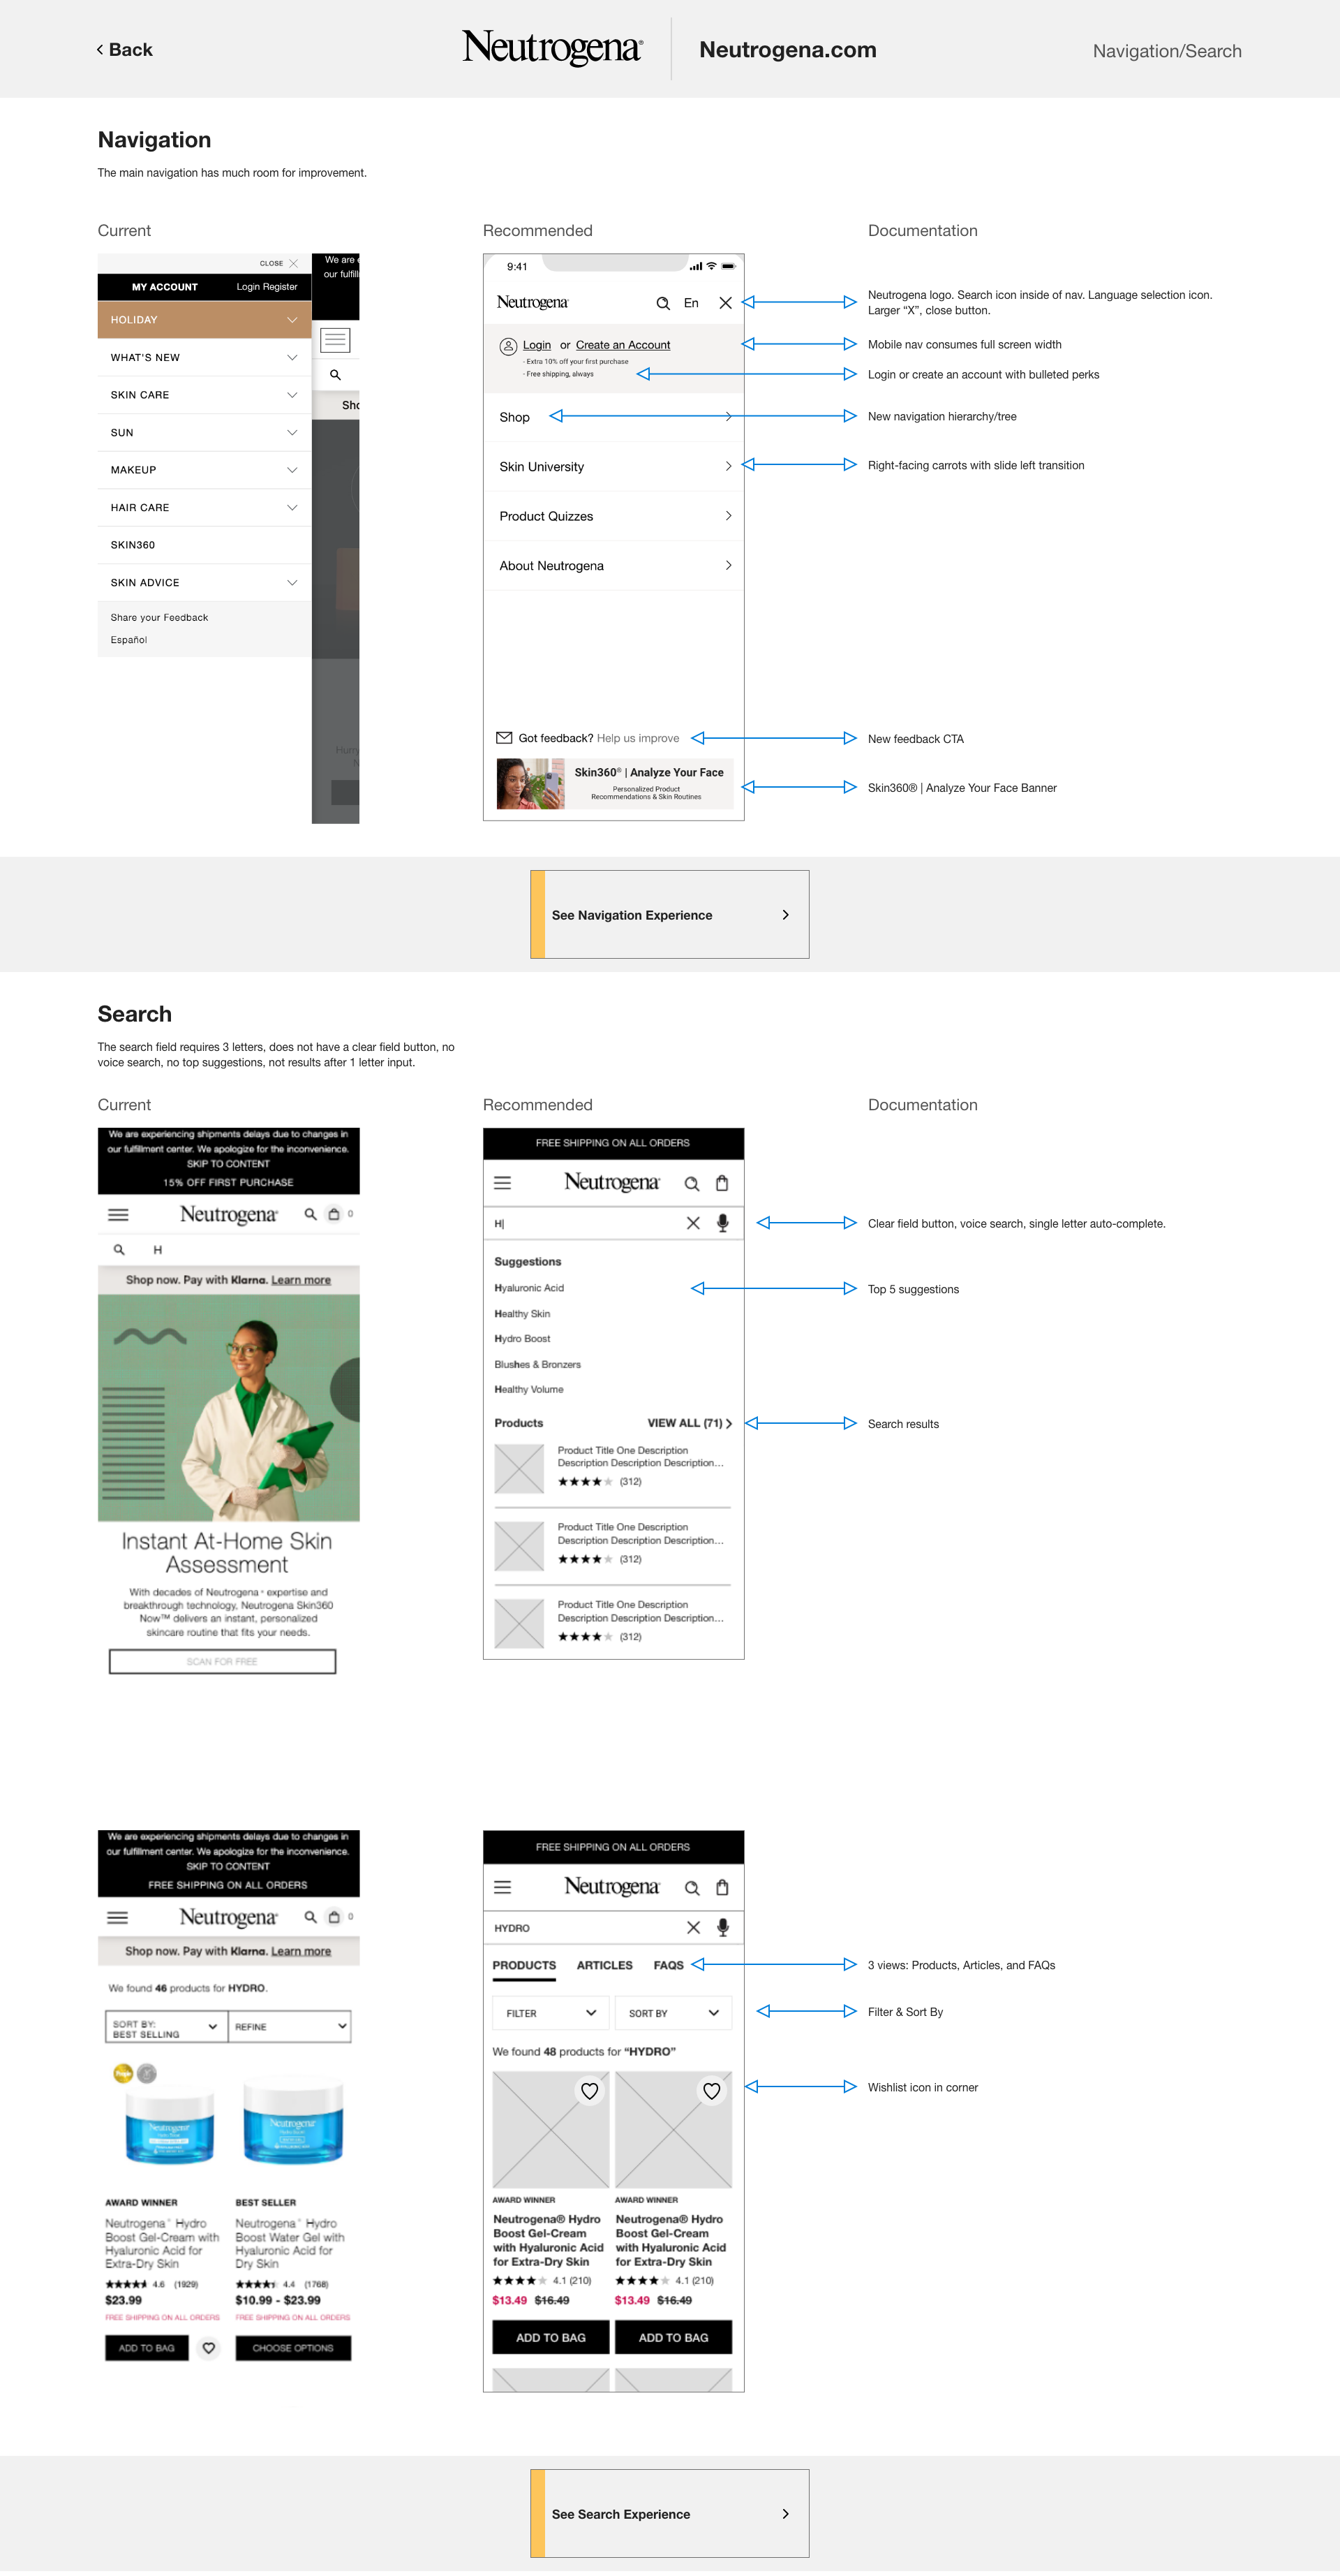
Task: Click search magnifier on dimmed page behind current nav
Action: (x=336, y=375)
